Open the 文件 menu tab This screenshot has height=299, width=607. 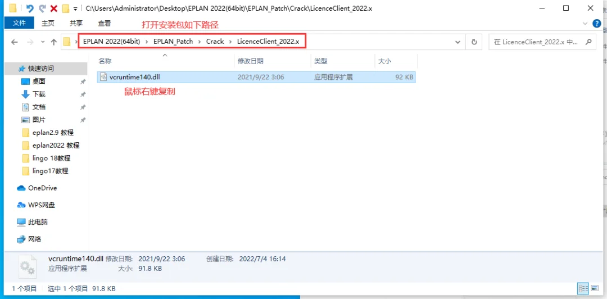19,23
